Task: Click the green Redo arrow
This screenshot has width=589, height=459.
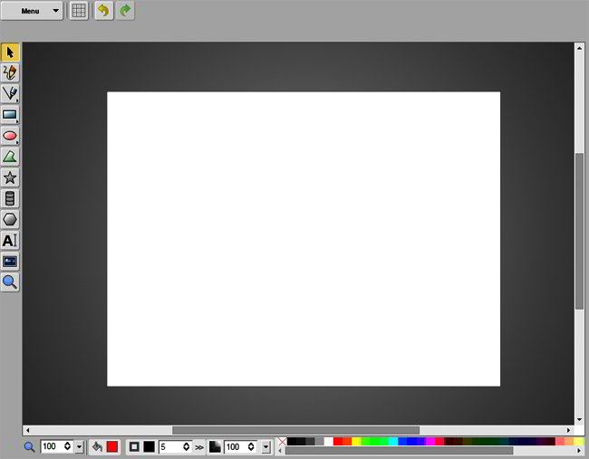Action: [x=125, y=11]
